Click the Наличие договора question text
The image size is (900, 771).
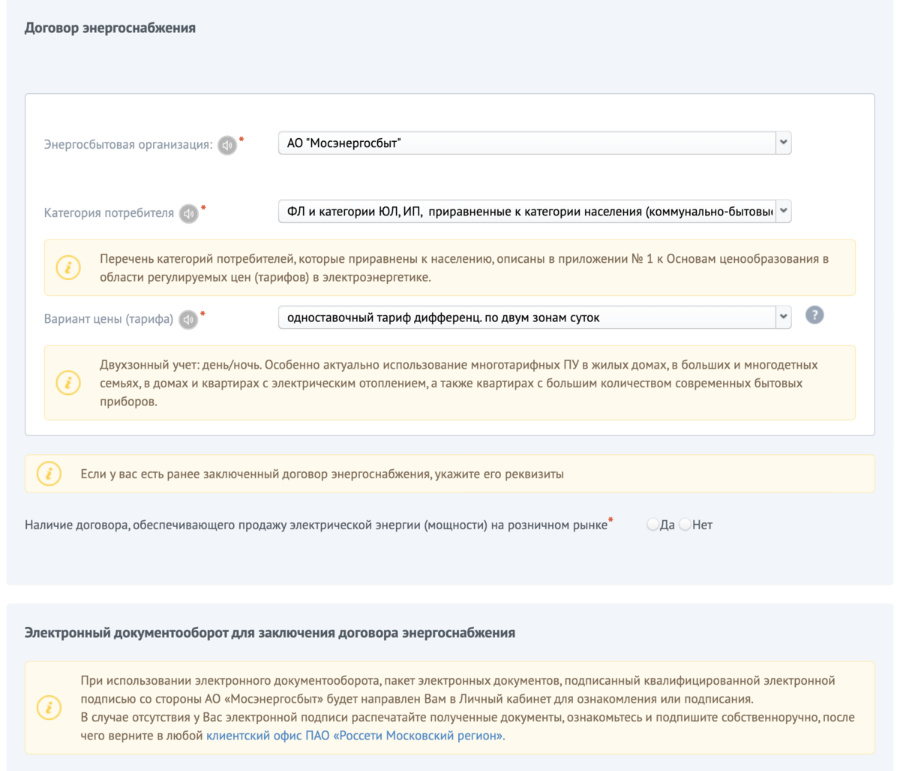[x=316, y=525]
